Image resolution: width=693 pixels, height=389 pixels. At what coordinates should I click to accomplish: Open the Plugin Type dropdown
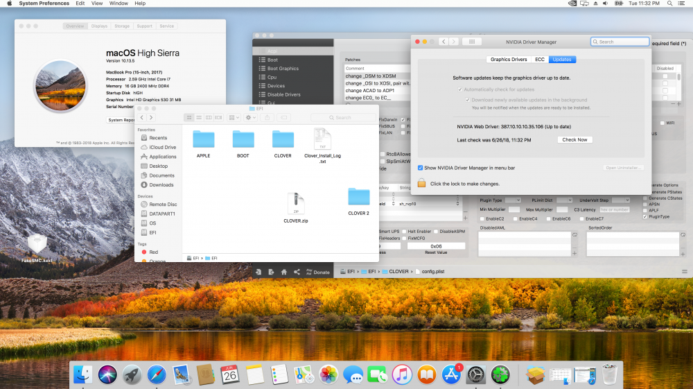click(513, 200)
